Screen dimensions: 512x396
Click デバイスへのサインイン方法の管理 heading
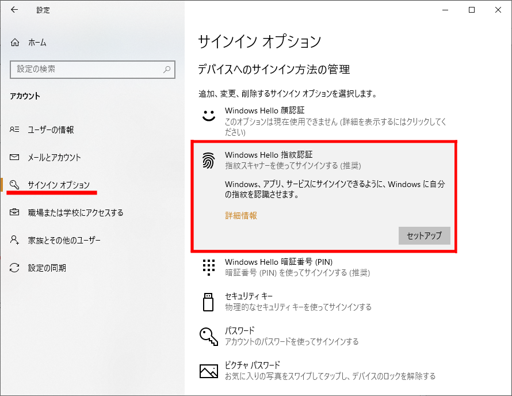point(274,70)
